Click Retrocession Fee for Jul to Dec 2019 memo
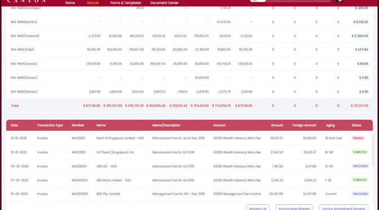 click(178, 138)
